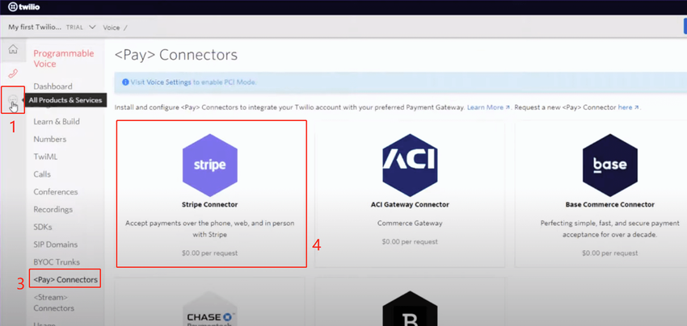Screen dimensions: 687x326
Task: Follow the Voice Settings link
Action: (x=169, y=81)
